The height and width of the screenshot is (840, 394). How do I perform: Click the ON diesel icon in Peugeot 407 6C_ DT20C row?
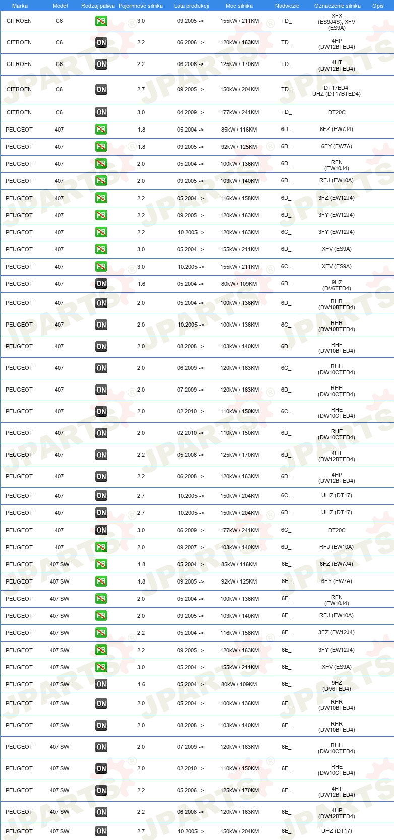(101, 530)
